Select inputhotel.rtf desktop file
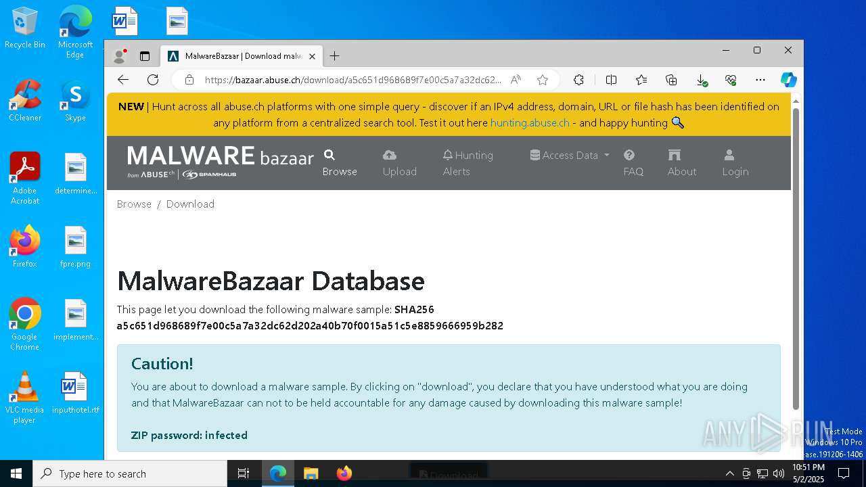The image size is (866, 487). coord(75,393)
